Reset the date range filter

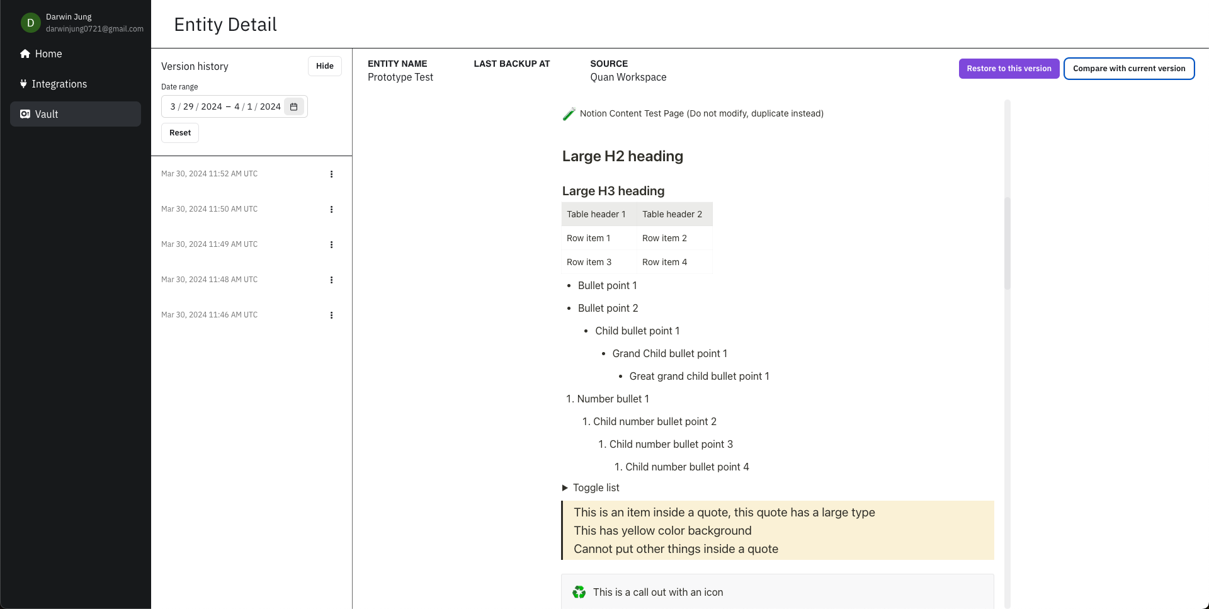180,133
